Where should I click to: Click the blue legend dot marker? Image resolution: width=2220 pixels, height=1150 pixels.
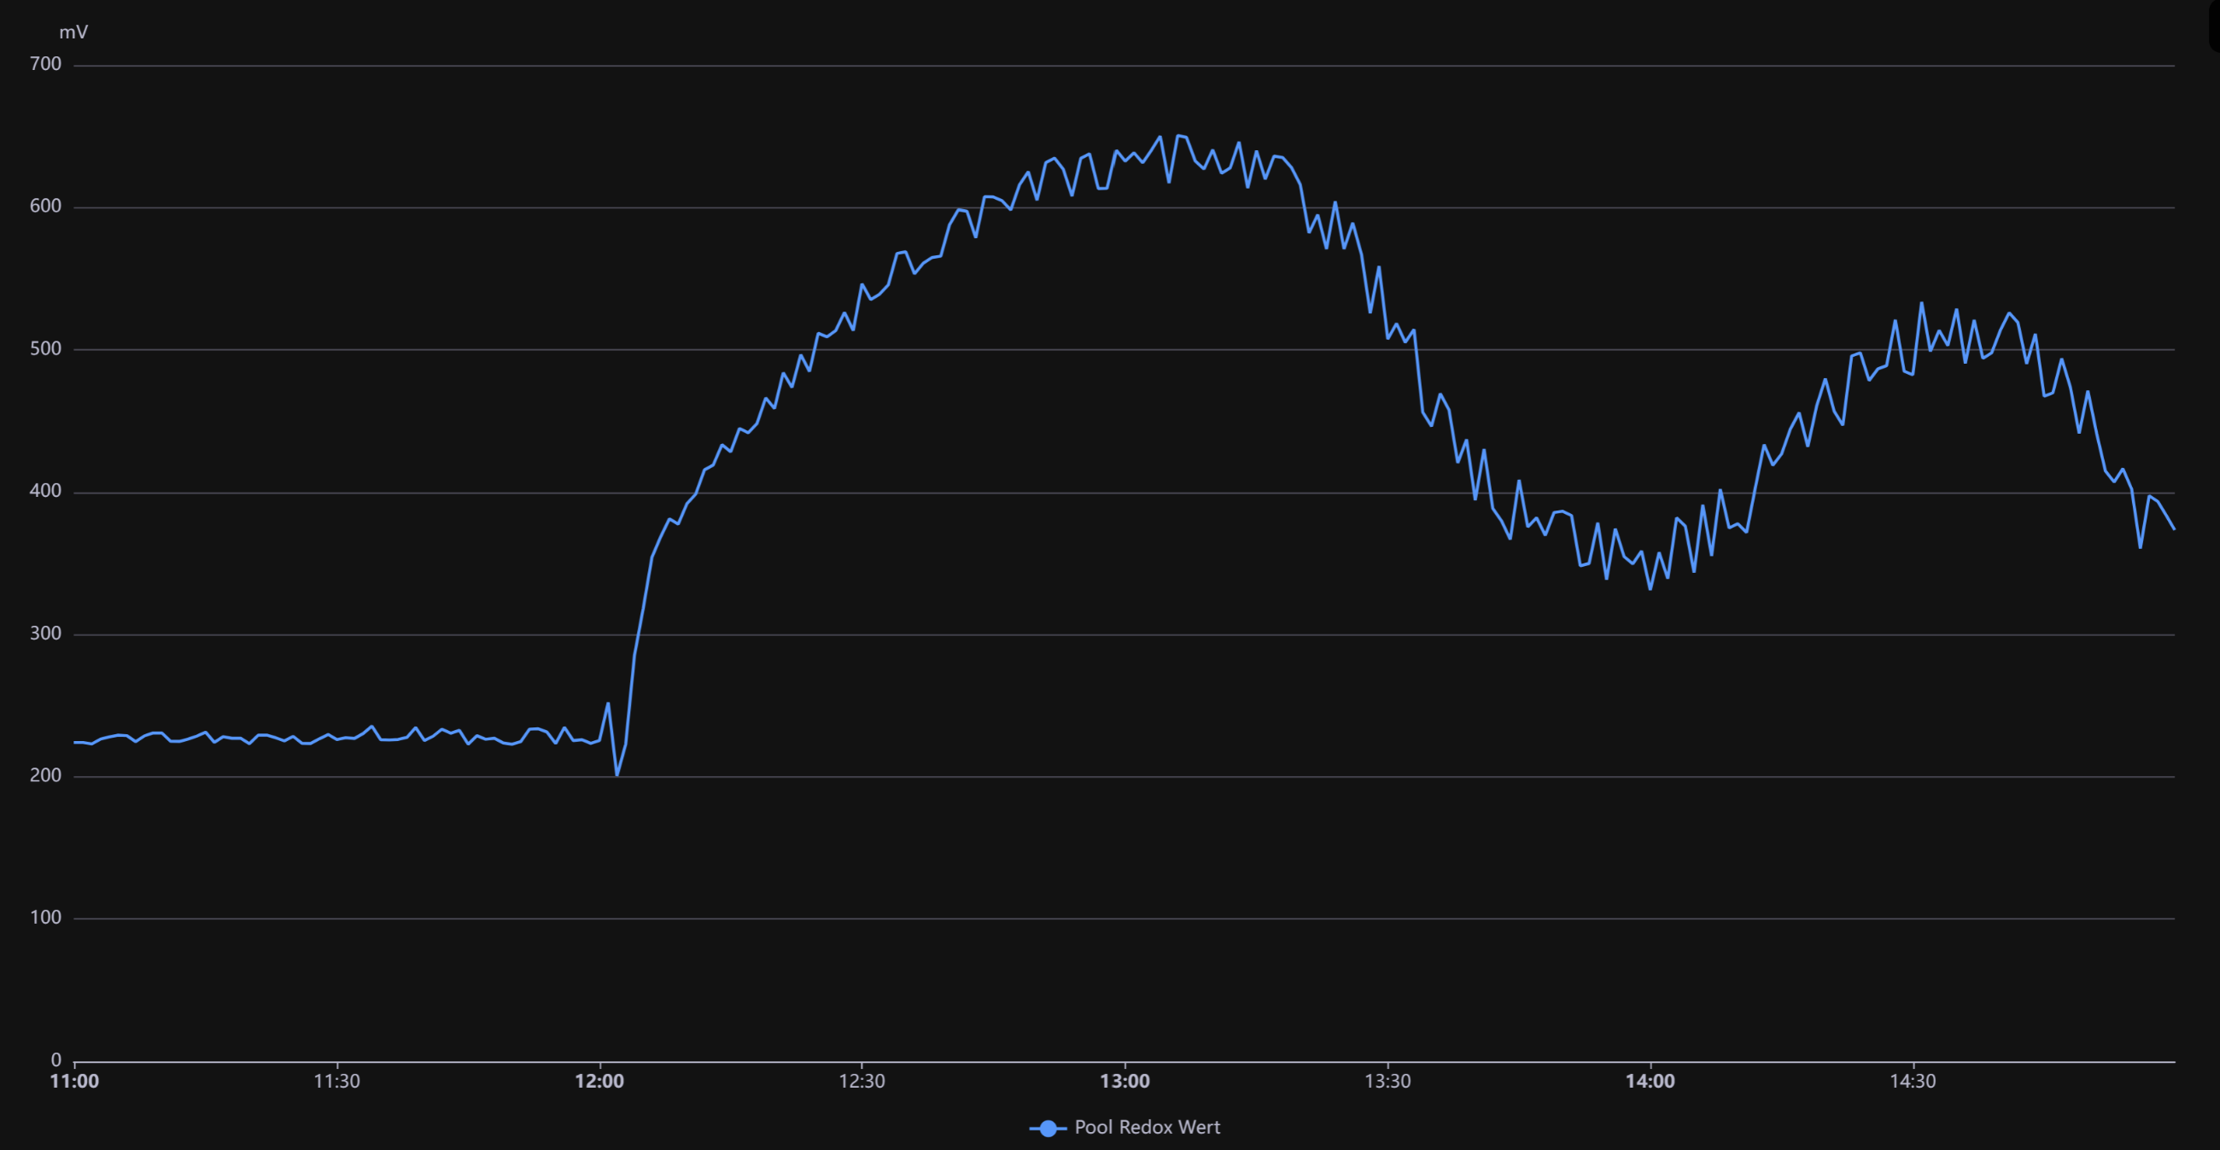click(x=1048, y=1129)
